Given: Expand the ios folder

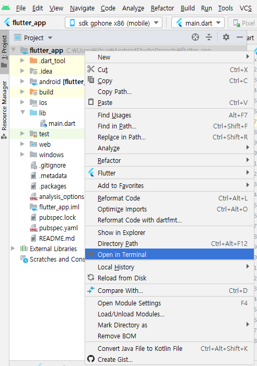Looking at the screenshot, I should point(22,102).
